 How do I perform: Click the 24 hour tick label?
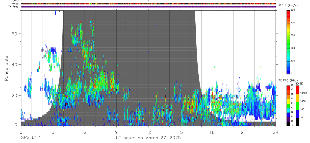(x=276, y=132)
